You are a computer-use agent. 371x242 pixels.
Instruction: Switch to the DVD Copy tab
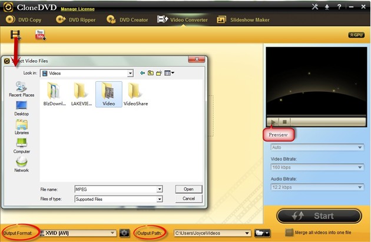coord(24,19)
